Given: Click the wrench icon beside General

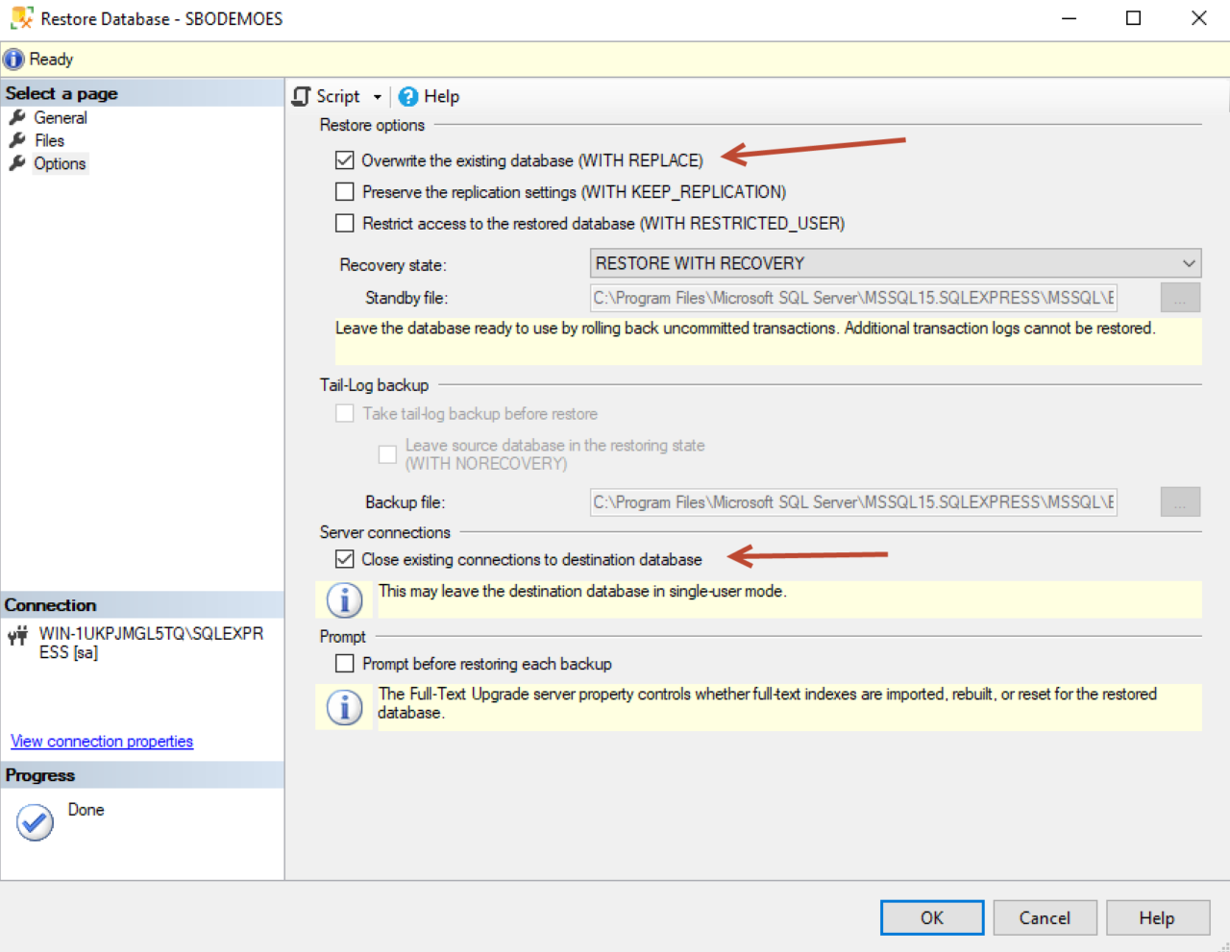Looking at the screenshot, I should tap(17, 117).
